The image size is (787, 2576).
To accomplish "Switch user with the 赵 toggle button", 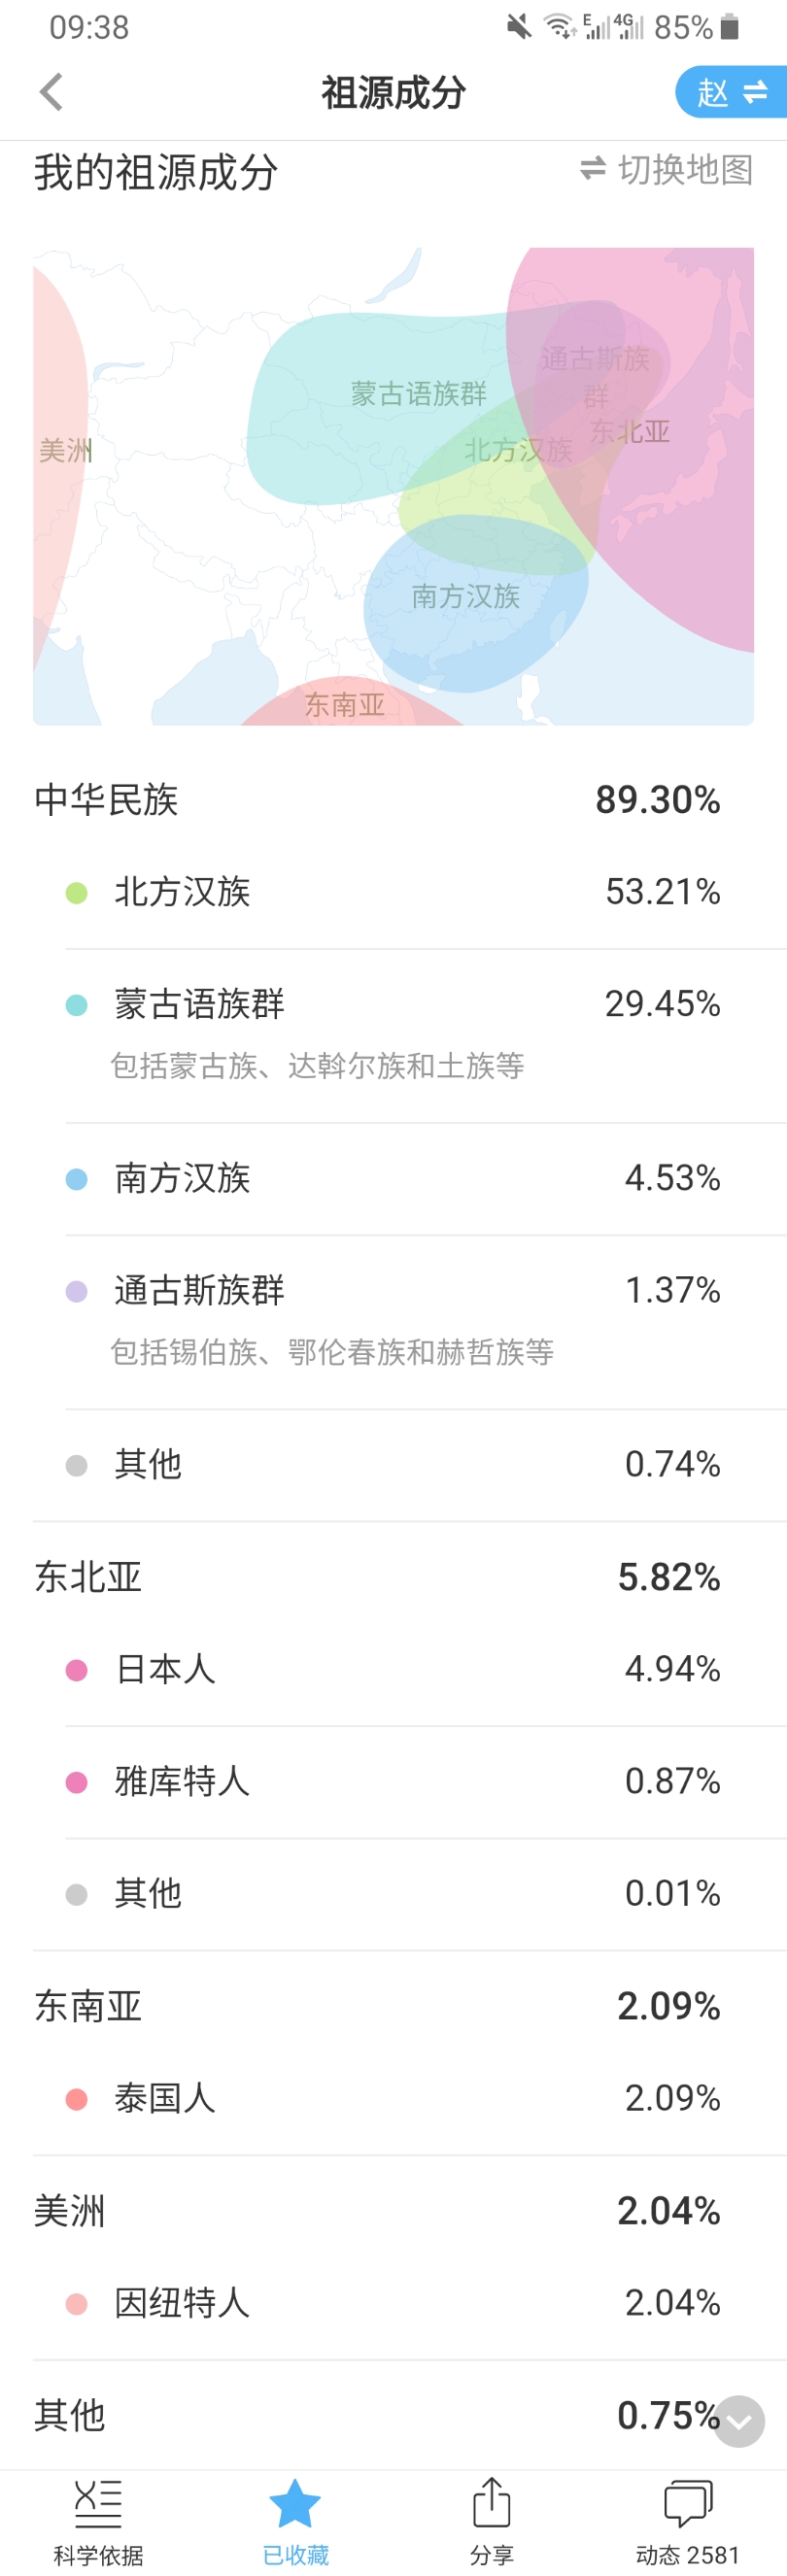I will click(731, 92).
